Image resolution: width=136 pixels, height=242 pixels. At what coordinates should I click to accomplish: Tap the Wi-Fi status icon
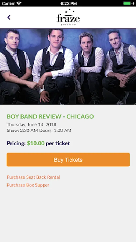click(x=19, y=3)
